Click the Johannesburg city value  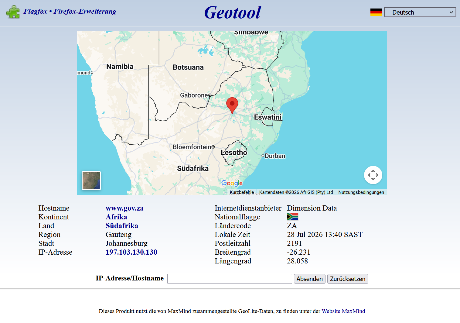pyautogui.click(x=127, y=243)
